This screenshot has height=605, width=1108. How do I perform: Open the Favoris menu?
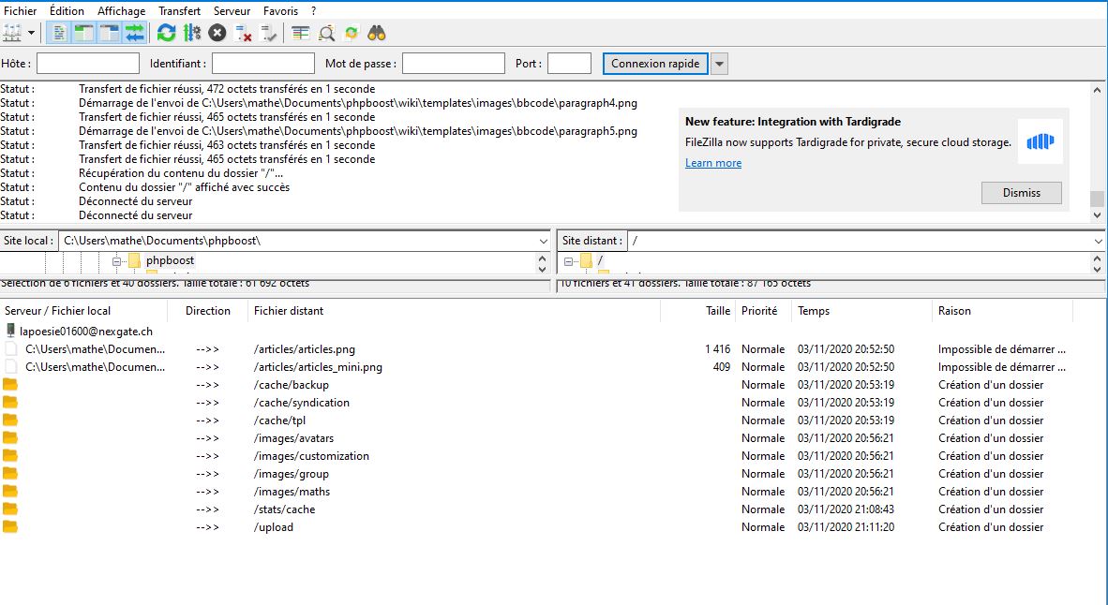pos(280,10)
